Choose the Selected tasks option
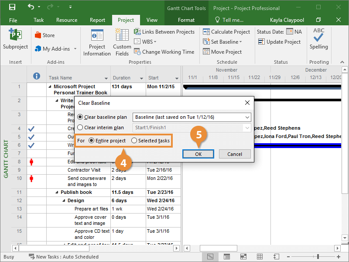The width and height of the screenshot is (349, 262). (x=134, y=141)
